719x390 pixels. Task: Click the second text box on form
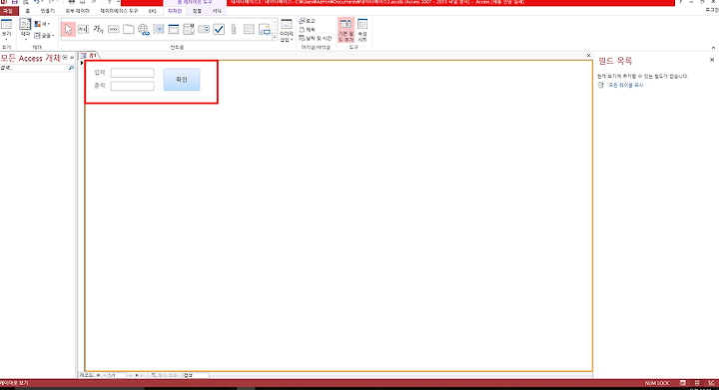pyautogui.click(x=132, y=86)
